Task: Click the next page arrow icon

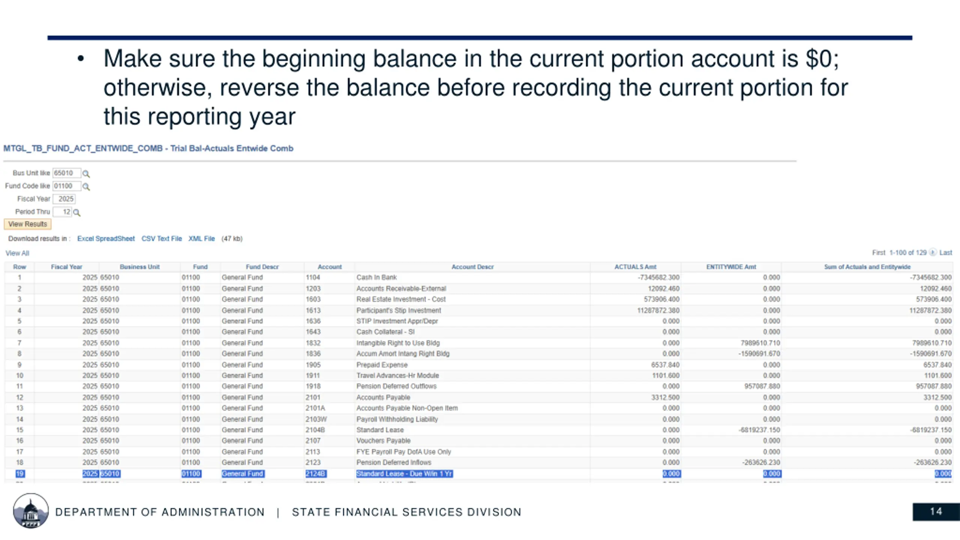Action: 933,252
